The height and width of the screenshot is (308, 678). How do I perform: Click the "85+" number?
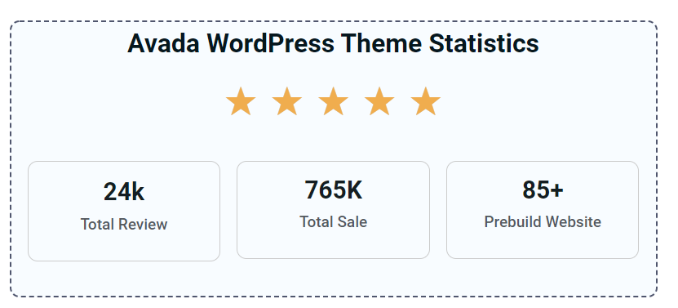click(x=543, y=190)
